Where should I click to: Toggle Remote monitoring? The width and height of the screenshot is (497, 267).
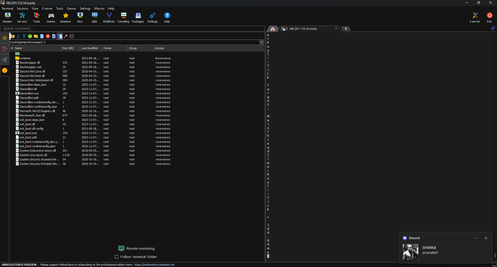click(136, 248)
